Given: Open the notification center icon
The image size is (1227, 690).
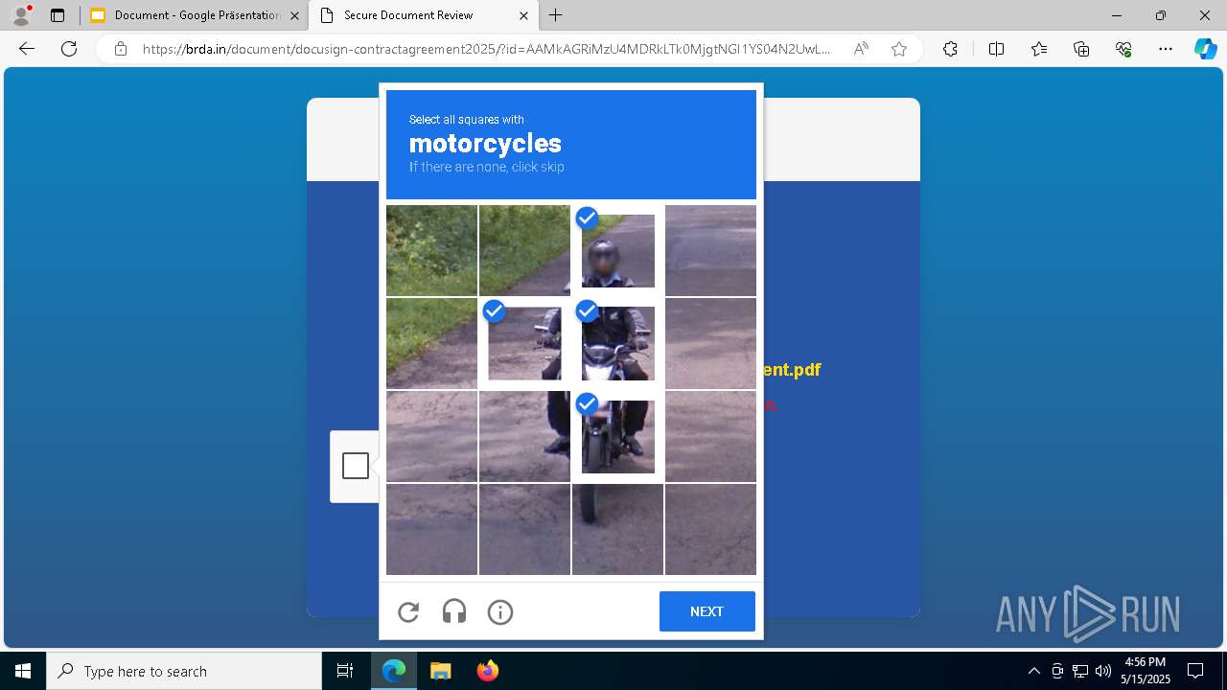Looking at the screenshot, I should [1195, 671].
